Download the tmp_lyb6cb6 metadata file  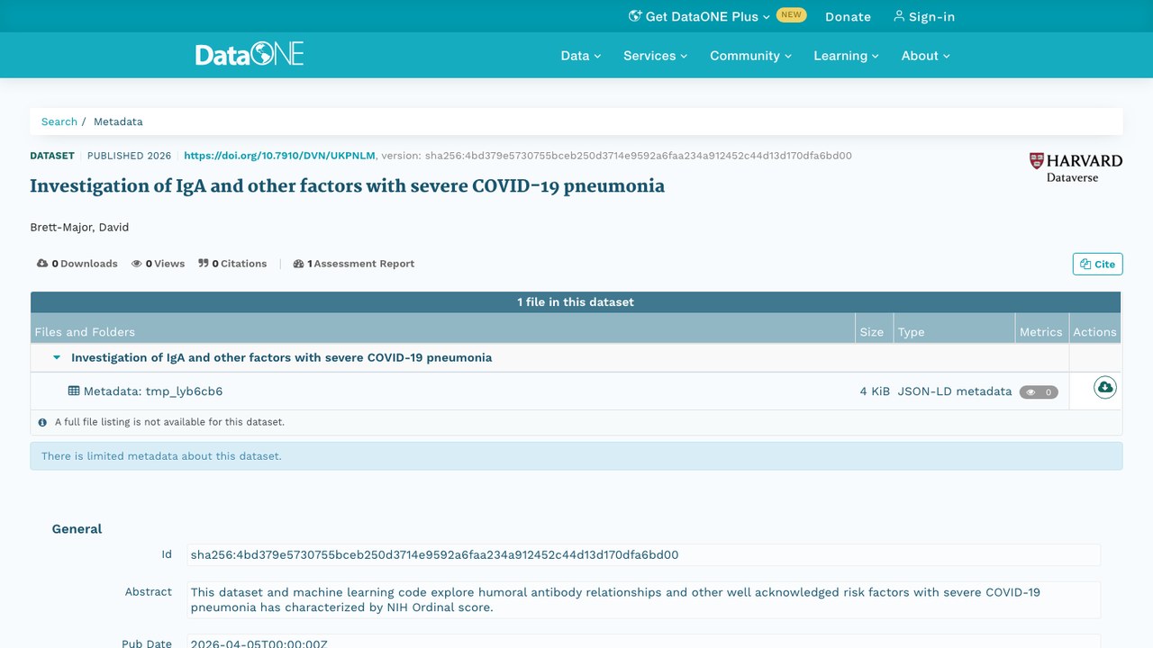click(1105, 387)
